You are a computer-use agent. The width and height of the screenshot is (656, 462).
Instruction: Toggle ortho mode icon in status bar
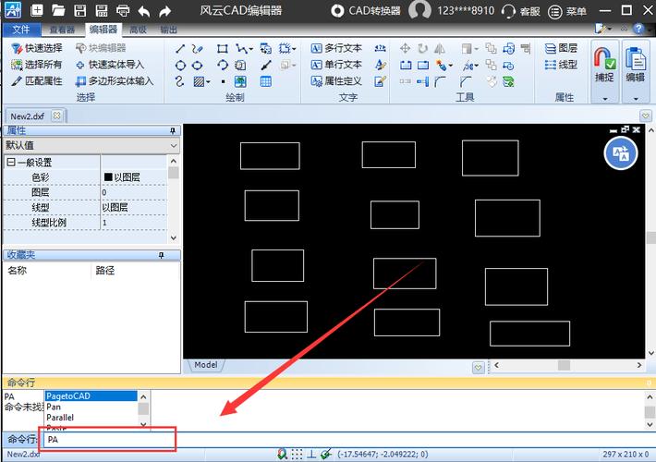click(x=311, y=455)
